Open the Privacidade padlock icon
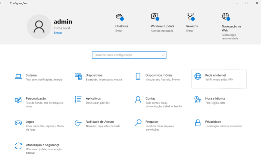The image size is (261, 157). click(198, 123)
